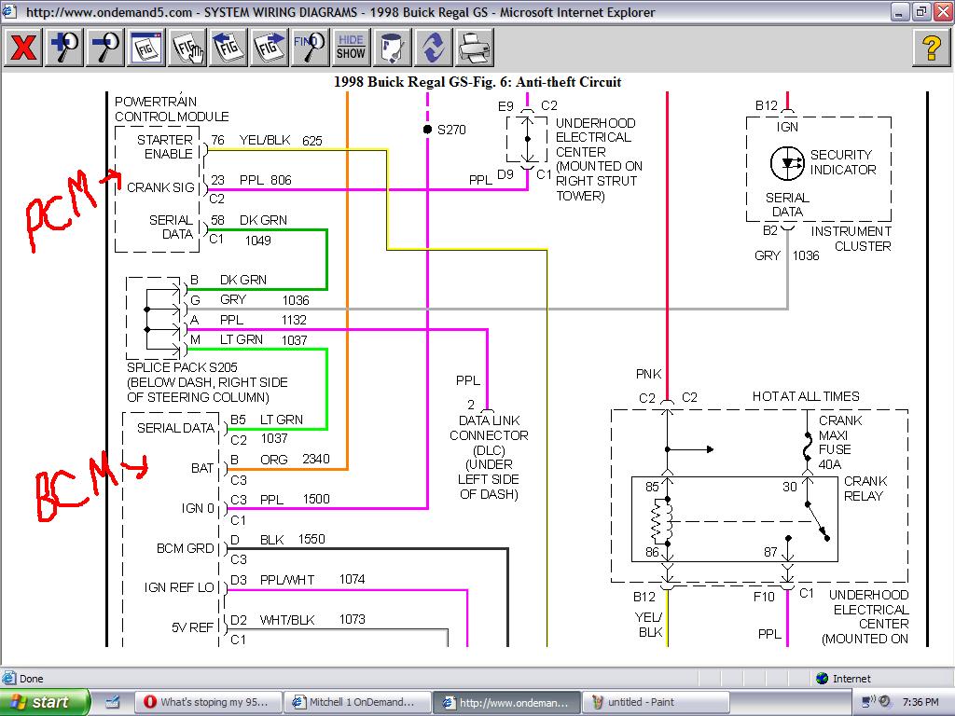Screen dimensions: 955x716
Task: Switch to the untitled - Paint taskbar window
Action: pos(656,702)
